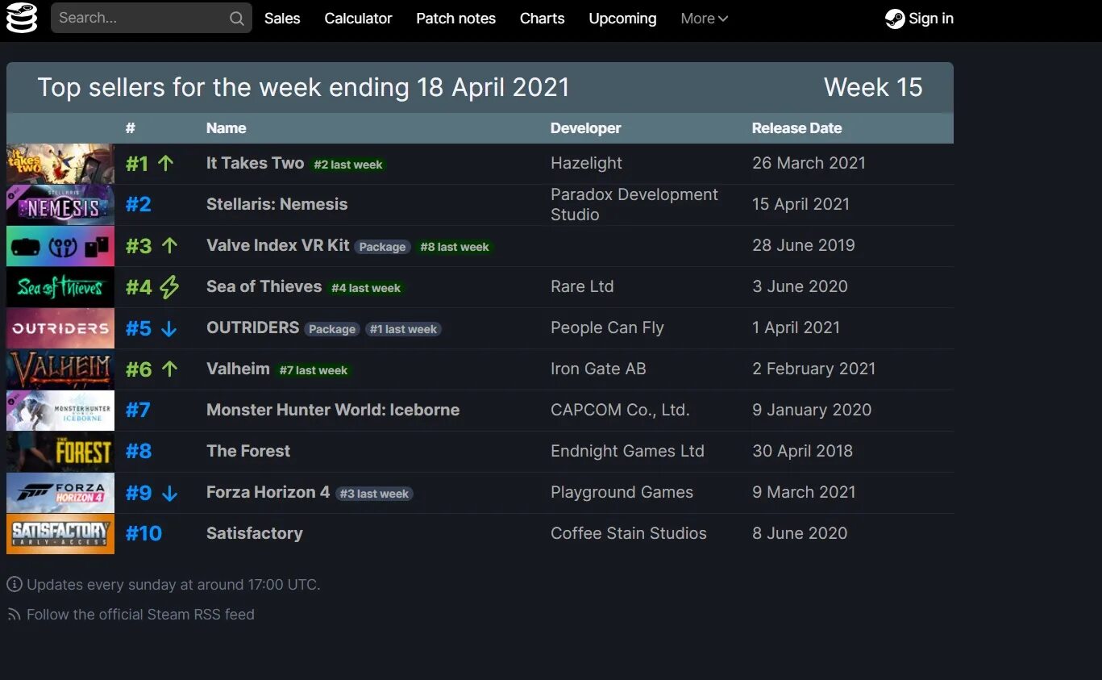Open the Sea of Thieves link

point(264,286)
